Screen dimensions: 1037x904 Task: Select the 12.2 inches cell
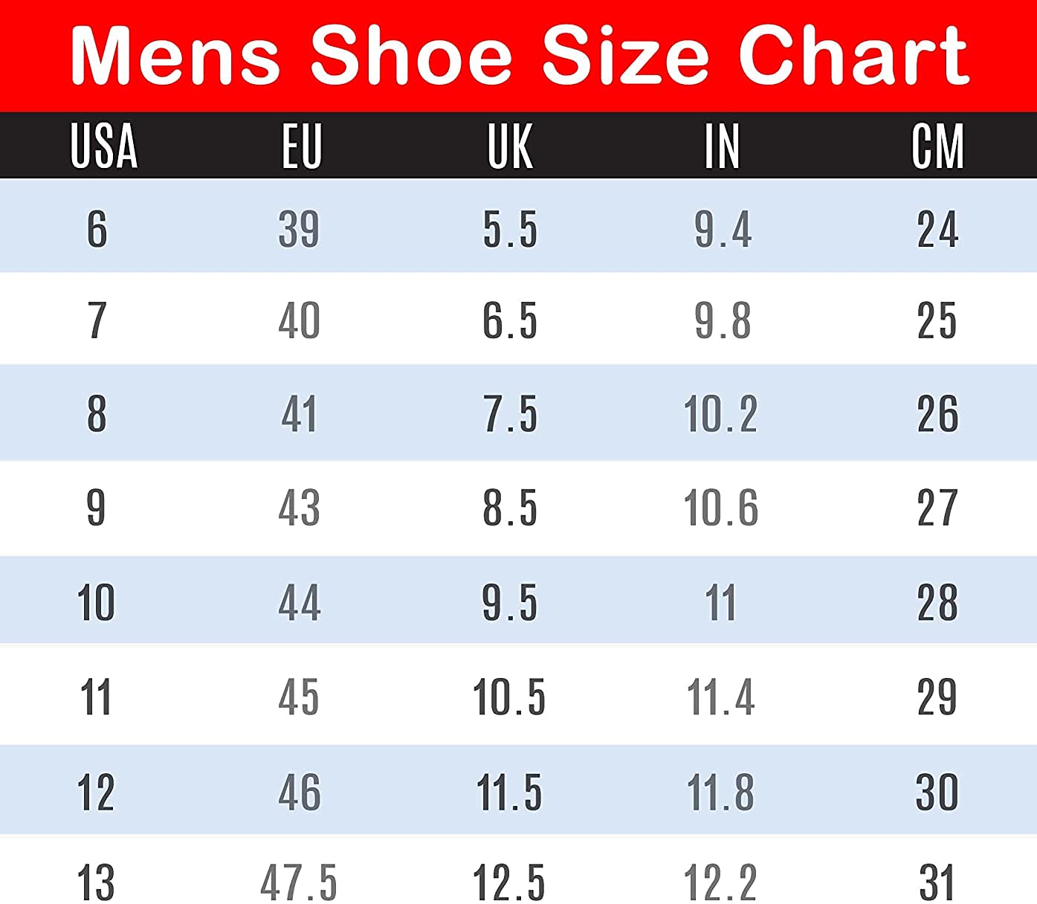point(720,883)
